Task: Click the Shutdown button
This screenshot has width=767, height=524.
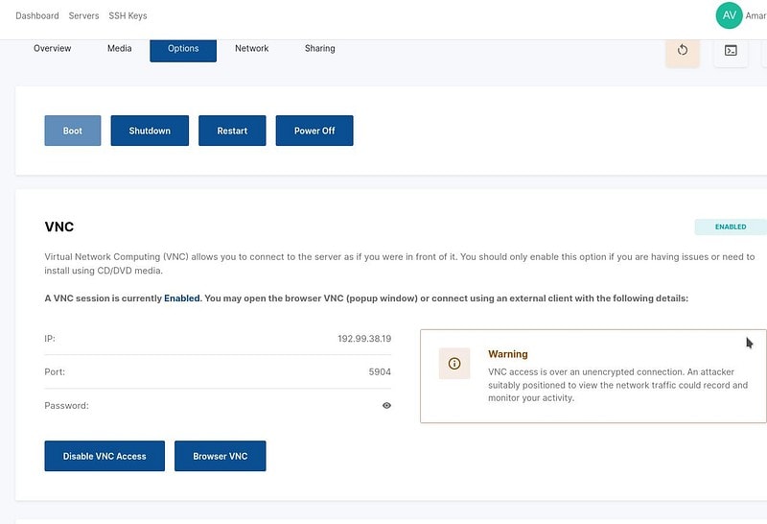Action: 150,131
